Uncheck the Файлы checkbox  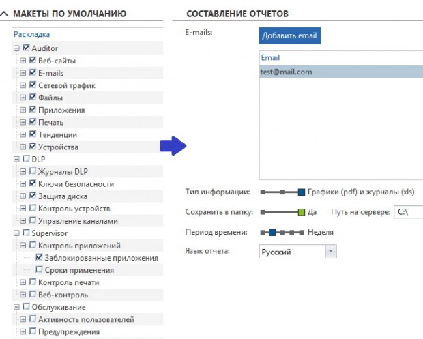(33, 97)
